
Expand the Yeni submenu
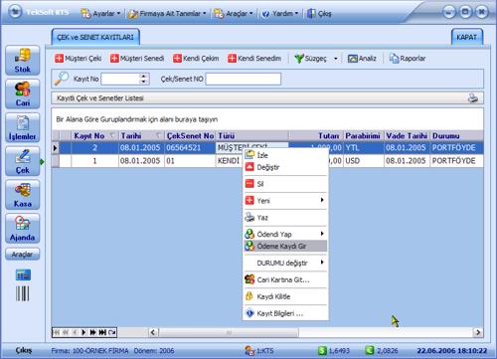click(x=285, y=201)
